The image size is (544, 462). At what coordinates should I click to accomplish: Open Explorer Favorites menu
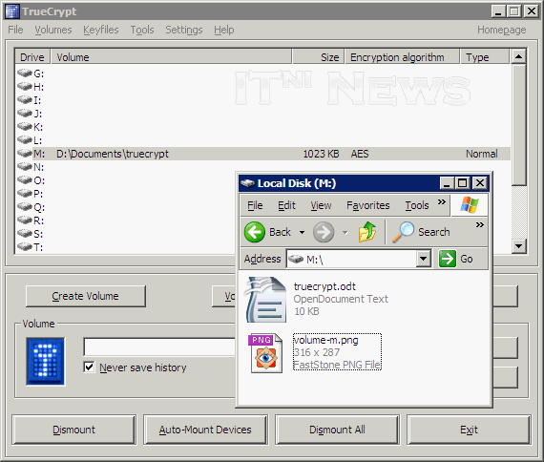[x=368, y=205]
